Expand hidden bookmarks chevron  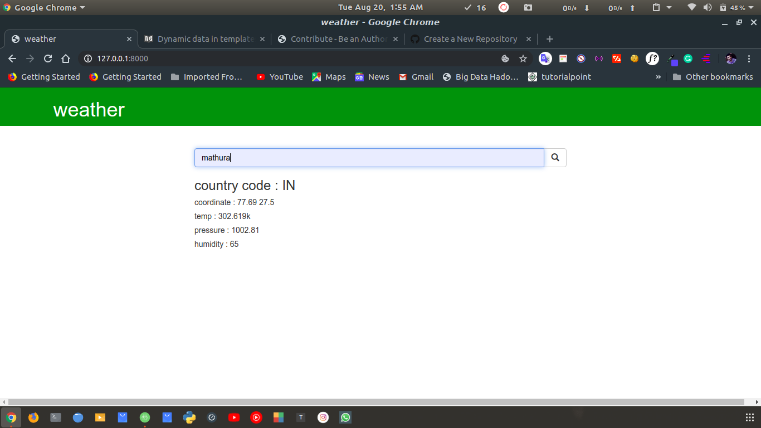click(x=658, y=77)
